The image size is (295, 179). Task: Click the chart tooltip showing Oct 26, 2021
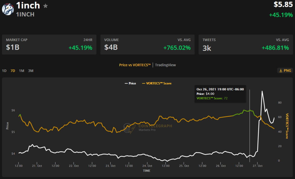220,94
